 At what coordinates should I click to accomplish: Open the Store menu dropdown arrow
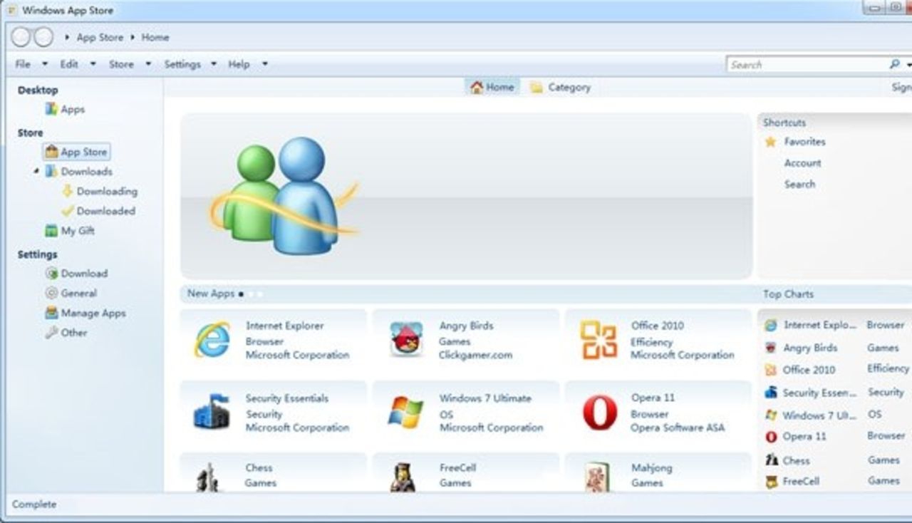click(147, 64)
